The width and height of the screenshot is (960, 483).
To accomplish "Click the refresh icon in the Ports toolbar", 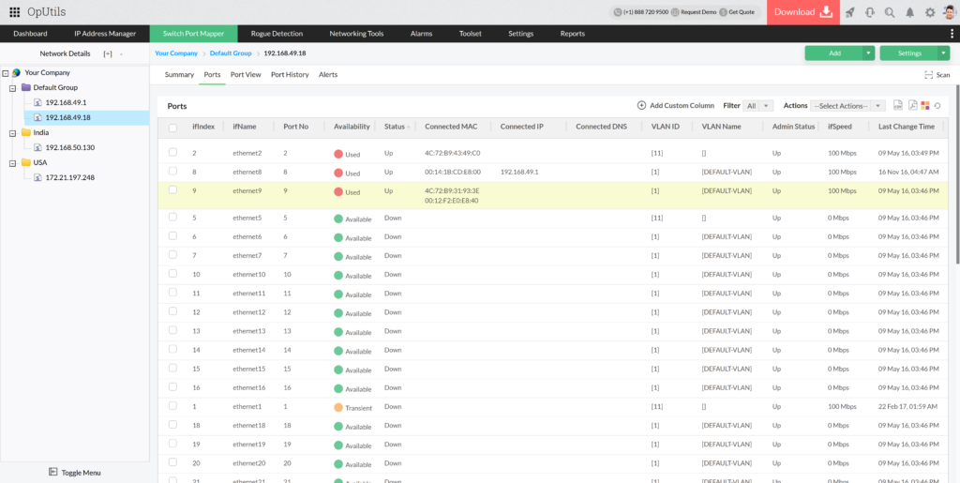I will point(937,106).
